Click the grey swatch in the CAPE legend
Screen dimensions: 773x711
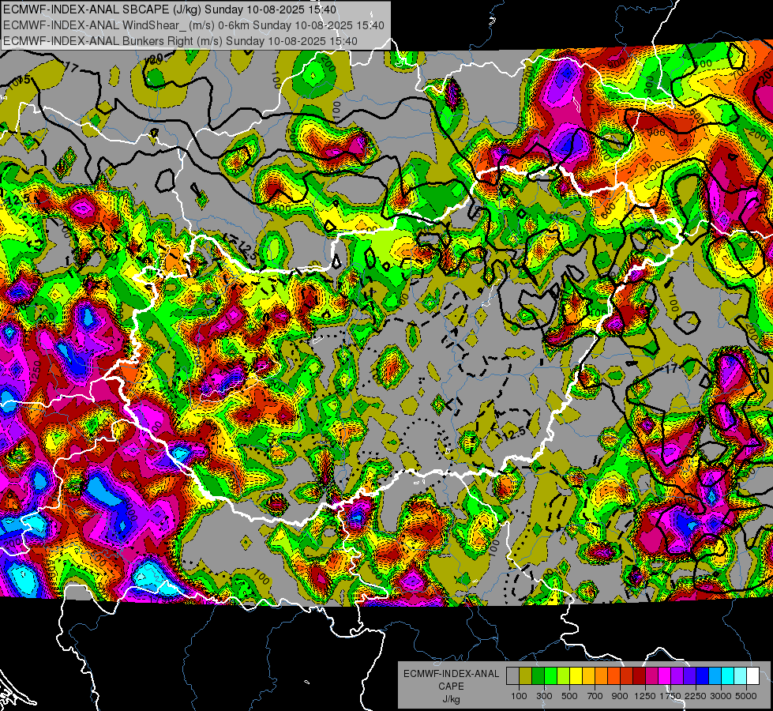pos(512,675)
